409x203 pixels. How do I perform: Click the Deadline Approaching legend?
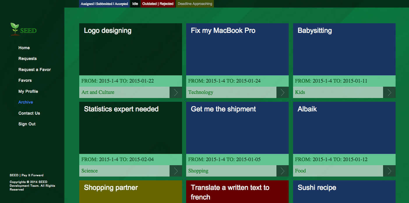click(x=195, y=4)
